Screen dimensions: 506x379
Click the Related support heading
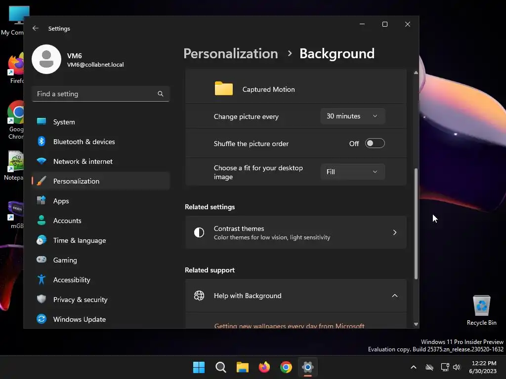210,270
